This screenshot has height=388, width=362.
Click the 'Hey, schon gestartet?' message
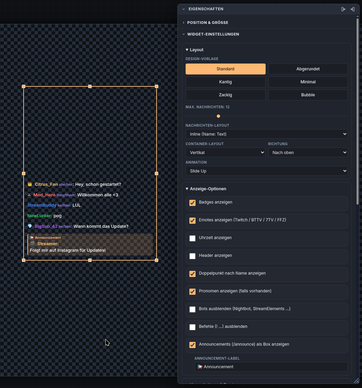98,184
